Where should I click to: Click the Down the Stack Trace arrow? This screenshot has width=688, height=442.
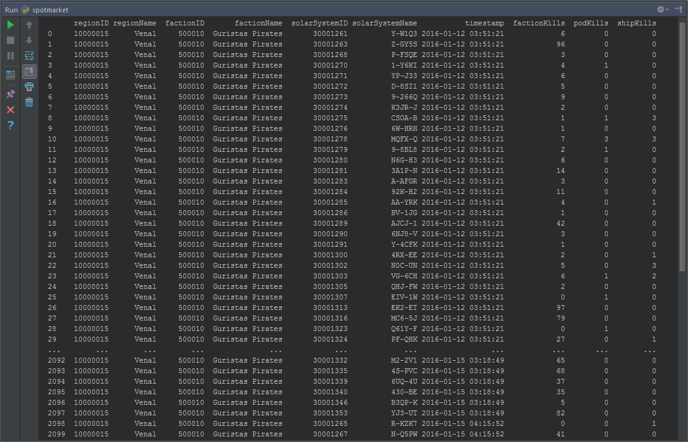29,40
